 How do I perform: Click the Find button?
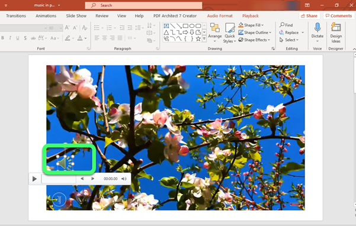point(286,25)
